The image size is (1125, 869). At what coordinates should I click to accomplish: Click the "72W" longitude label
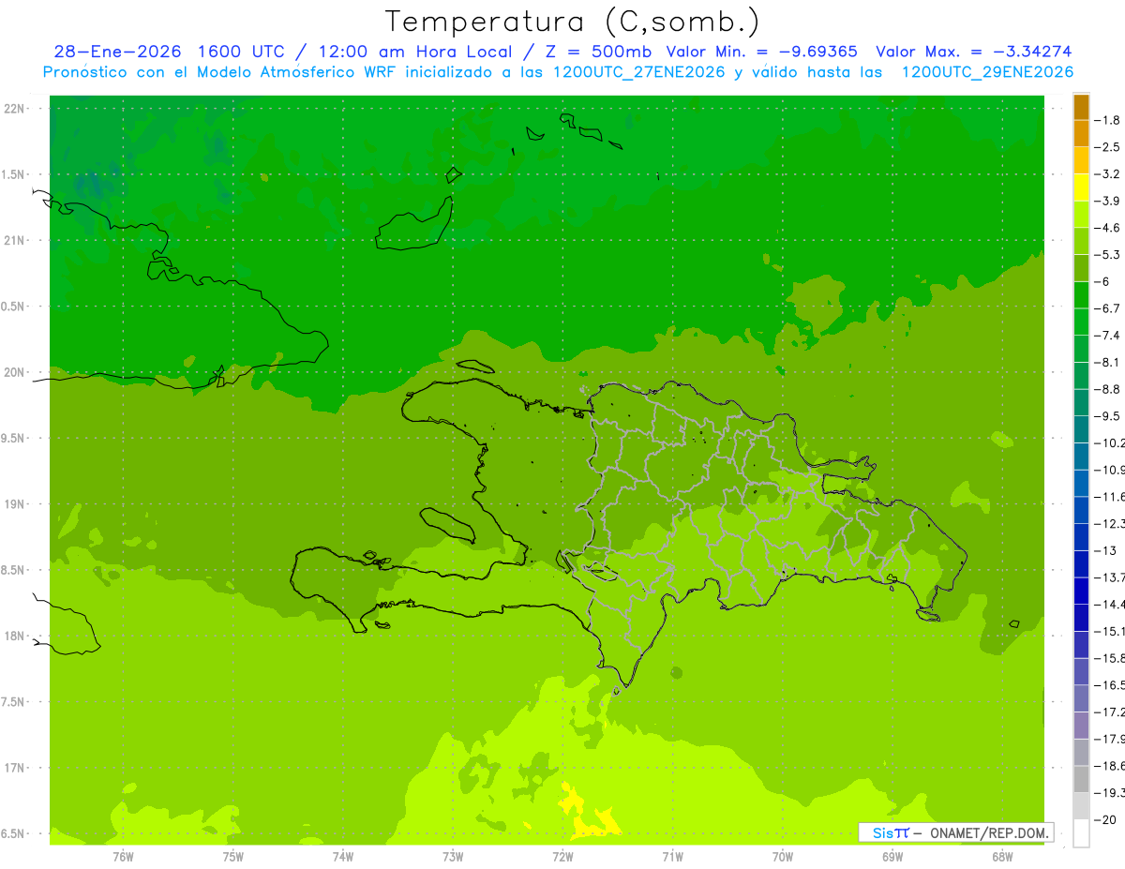tap(562, 856)
